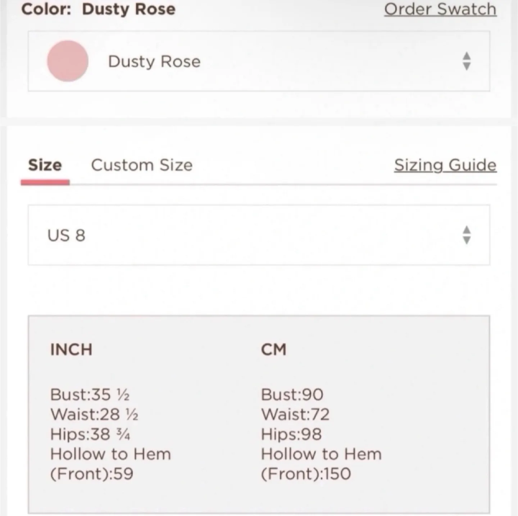Open the US 8 size dropdown
The height and width of the screenshot is (516, 518).
[x=259, y=235]
